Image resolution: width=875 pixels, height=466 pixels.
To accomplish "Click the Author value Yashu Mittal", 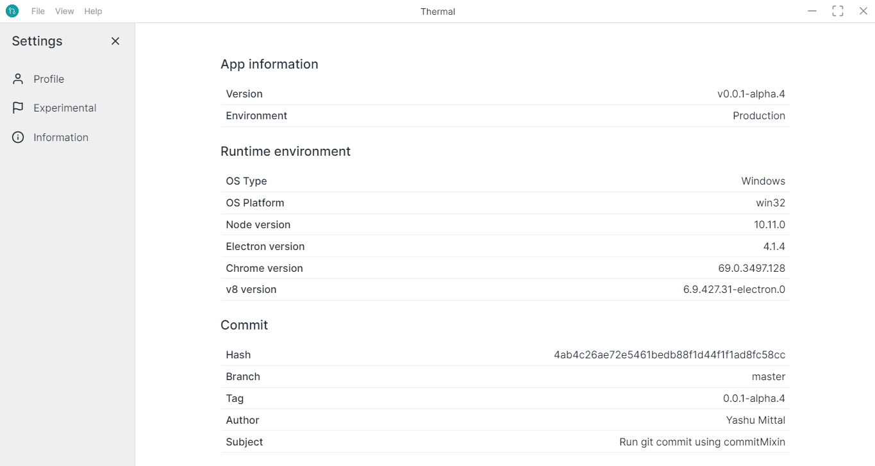I will [756, 420].
